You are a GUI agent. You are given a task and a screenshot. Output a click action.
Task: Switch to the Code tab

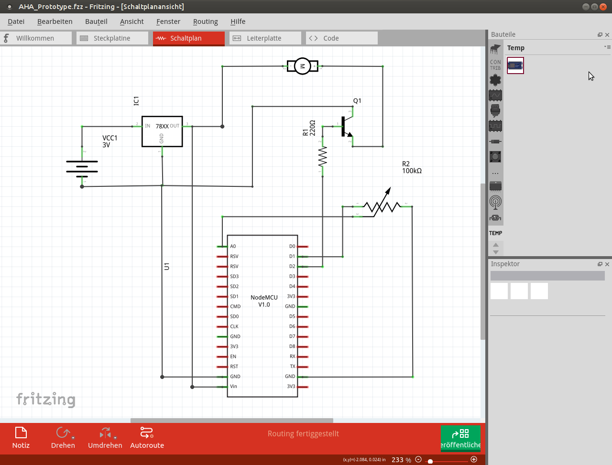pyautogui.click(x=342, y=38)
